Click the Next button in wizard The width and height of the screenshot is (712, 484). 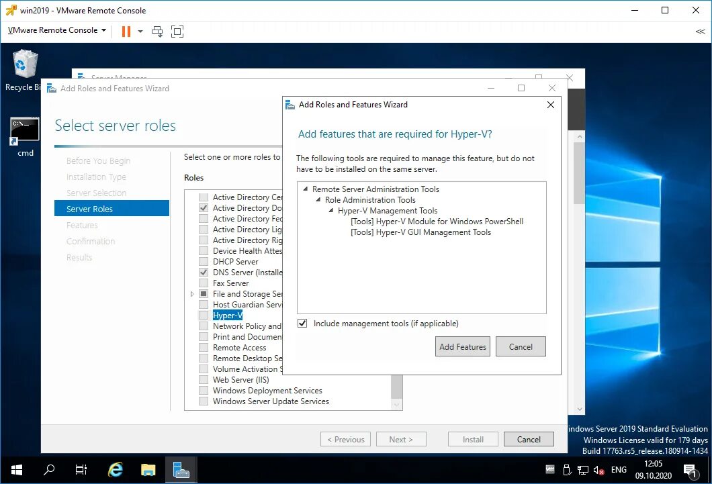[401, 439]
